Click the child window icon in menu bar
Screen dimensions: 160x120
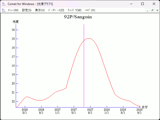click(4, 10)
